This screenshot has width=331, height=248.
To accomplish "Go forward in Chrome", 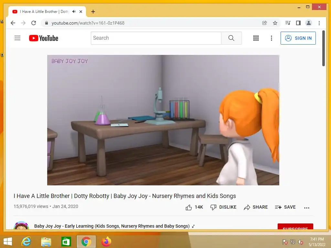I will (x=23, y=23).
